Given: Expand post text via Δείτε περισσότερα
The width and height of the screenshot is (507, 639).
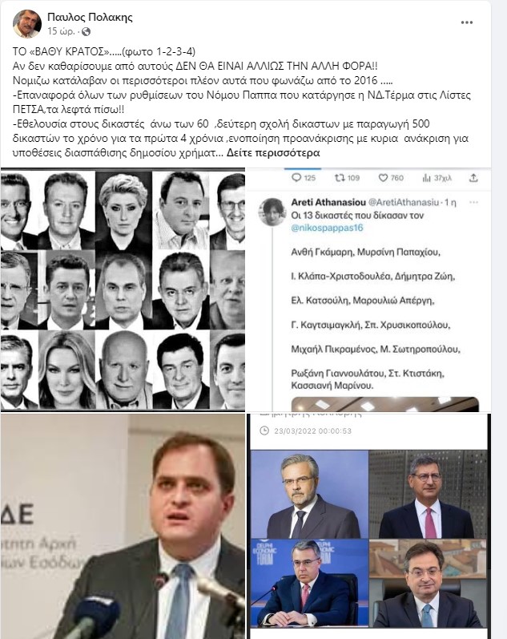Looking at the screenshot, I should [x=273, y=153].
